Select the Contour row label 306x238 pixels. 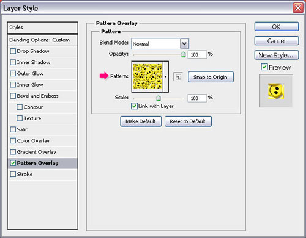point(33,107)
